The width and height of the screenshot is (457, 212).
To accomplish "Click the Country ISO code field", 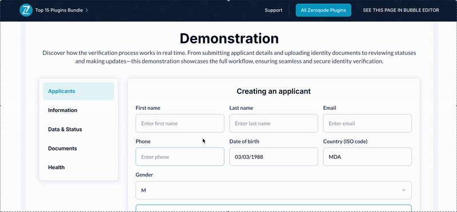I will pyautogui.click(x=367, y=157).
